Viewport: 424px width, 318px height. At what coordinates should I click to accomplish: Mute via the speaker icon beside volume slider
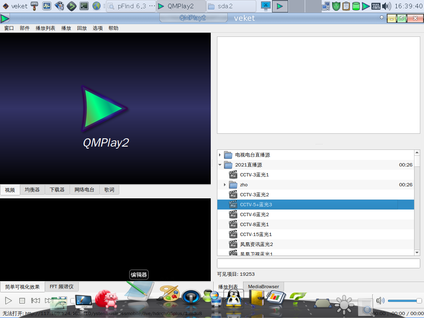pyautogui.click(x=380, y=301)
